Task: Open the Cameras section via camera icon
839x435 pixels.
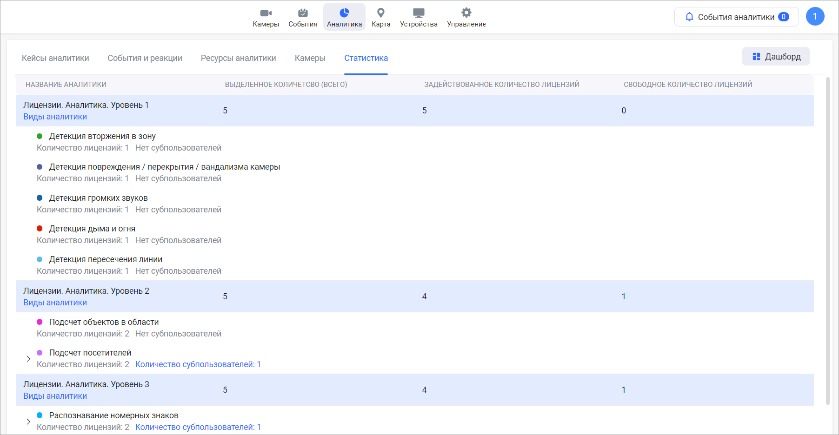Action: pos(266,13)
